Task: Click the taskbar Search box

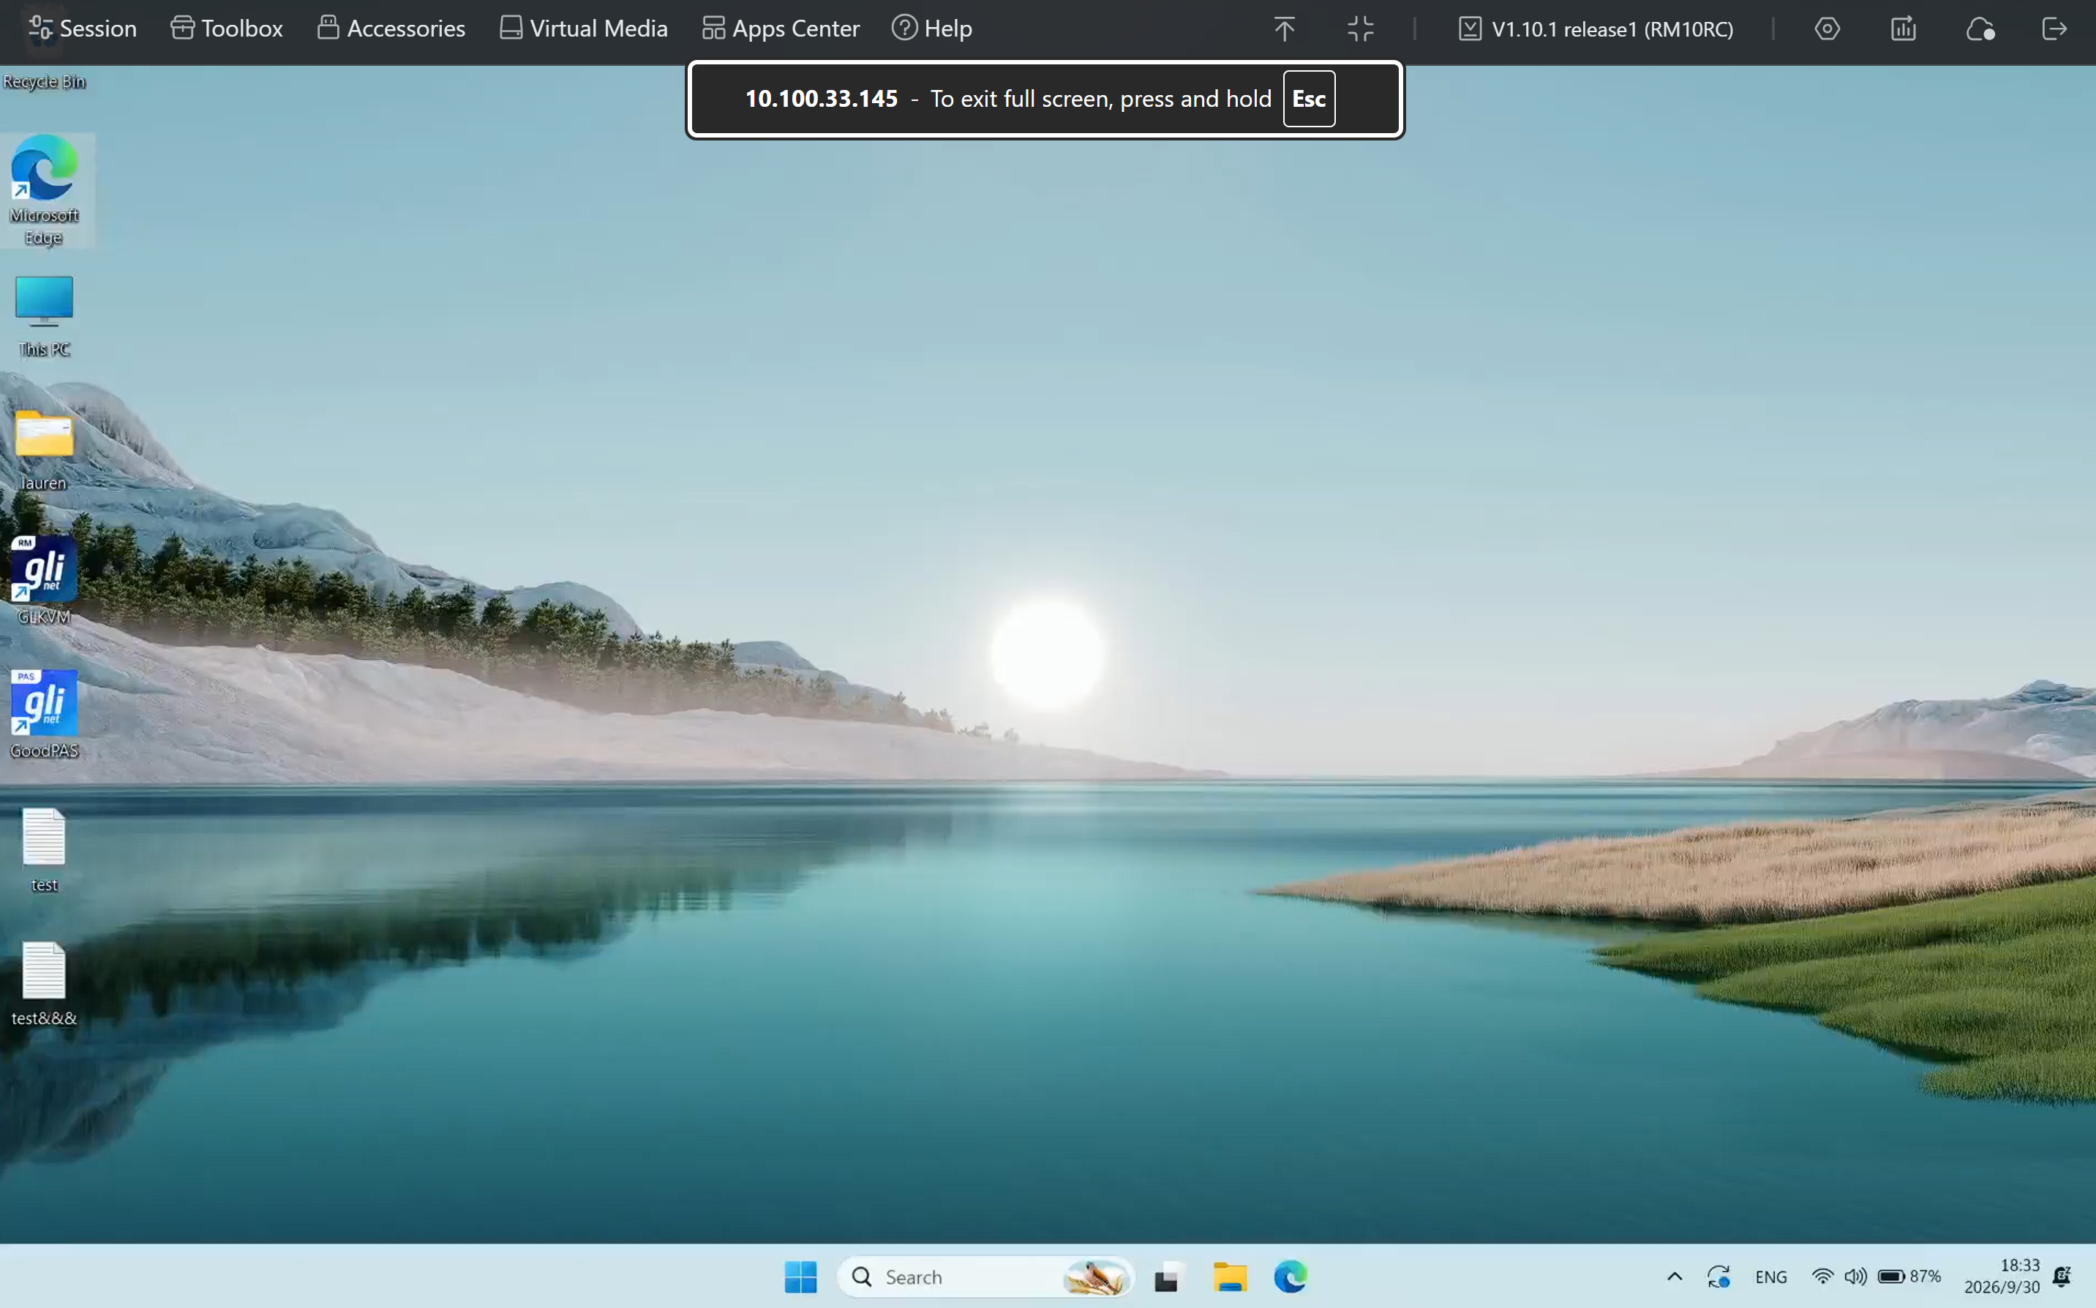Action: 985,1277
